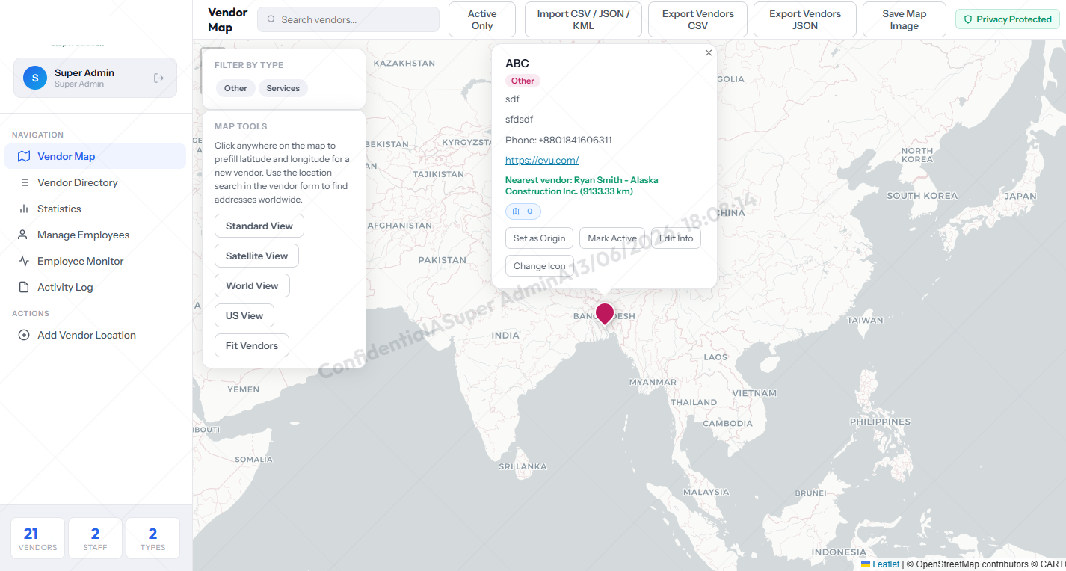
Task: Click the 2 Staff stat card
Action: pos(95,538)
